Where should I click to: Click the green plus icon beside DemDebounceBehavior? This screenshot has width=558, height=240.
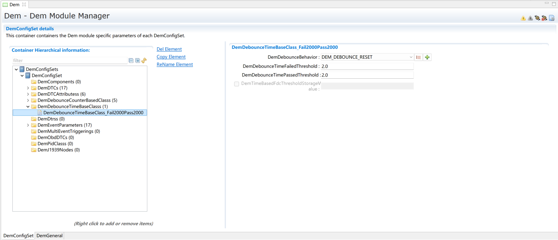427,57
